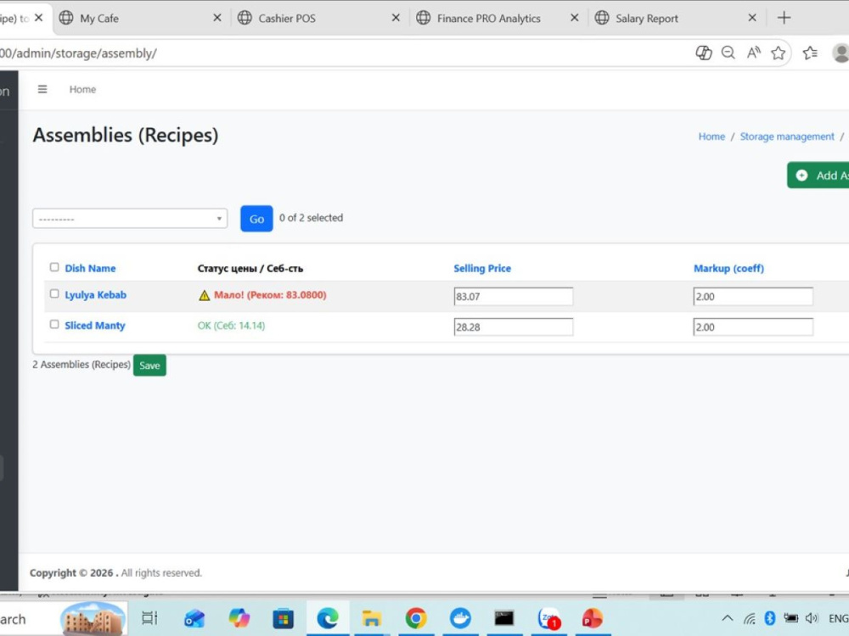The width and height of the screenshot is (849, 636).
Task: Click the yellow warning icon beside Lyulya Kebab
Action: [x=204, y=295]
